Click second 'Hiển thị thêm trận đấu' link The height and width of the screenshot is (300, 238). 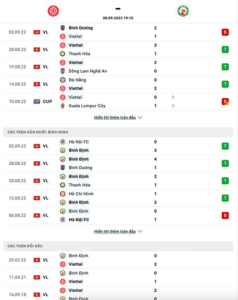click(115, 231)
